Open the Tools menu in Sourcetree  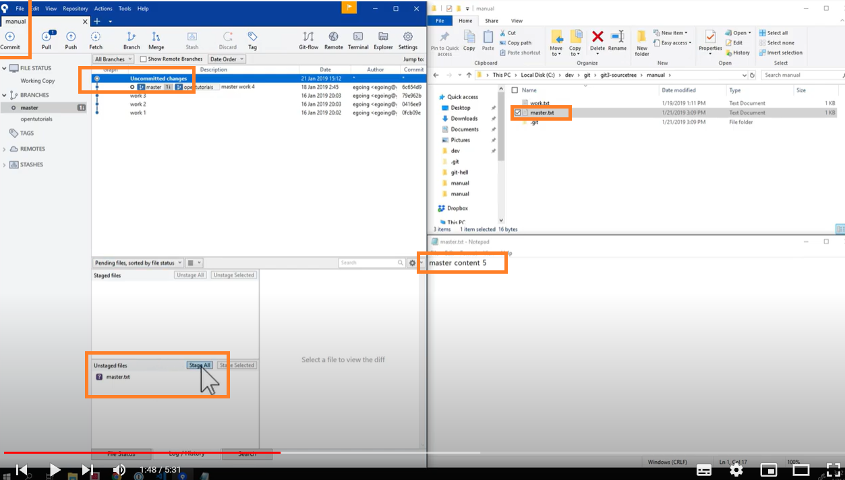pos(125,9)
